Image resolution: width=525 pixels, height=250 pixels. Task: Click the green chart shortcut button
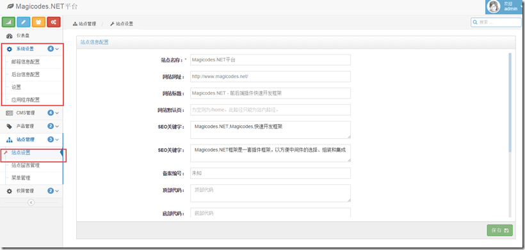click(x=9, y=22)
